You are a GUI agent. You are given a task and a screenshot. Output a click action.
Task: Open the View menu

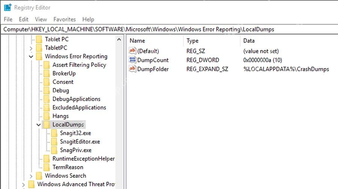click(41, 20)
